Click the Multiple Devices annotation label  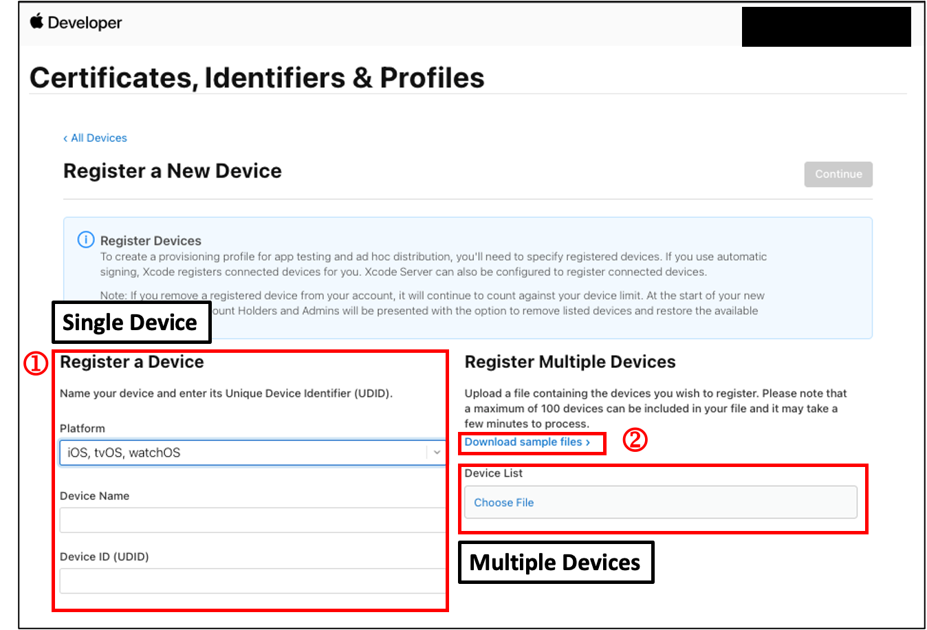555,563
